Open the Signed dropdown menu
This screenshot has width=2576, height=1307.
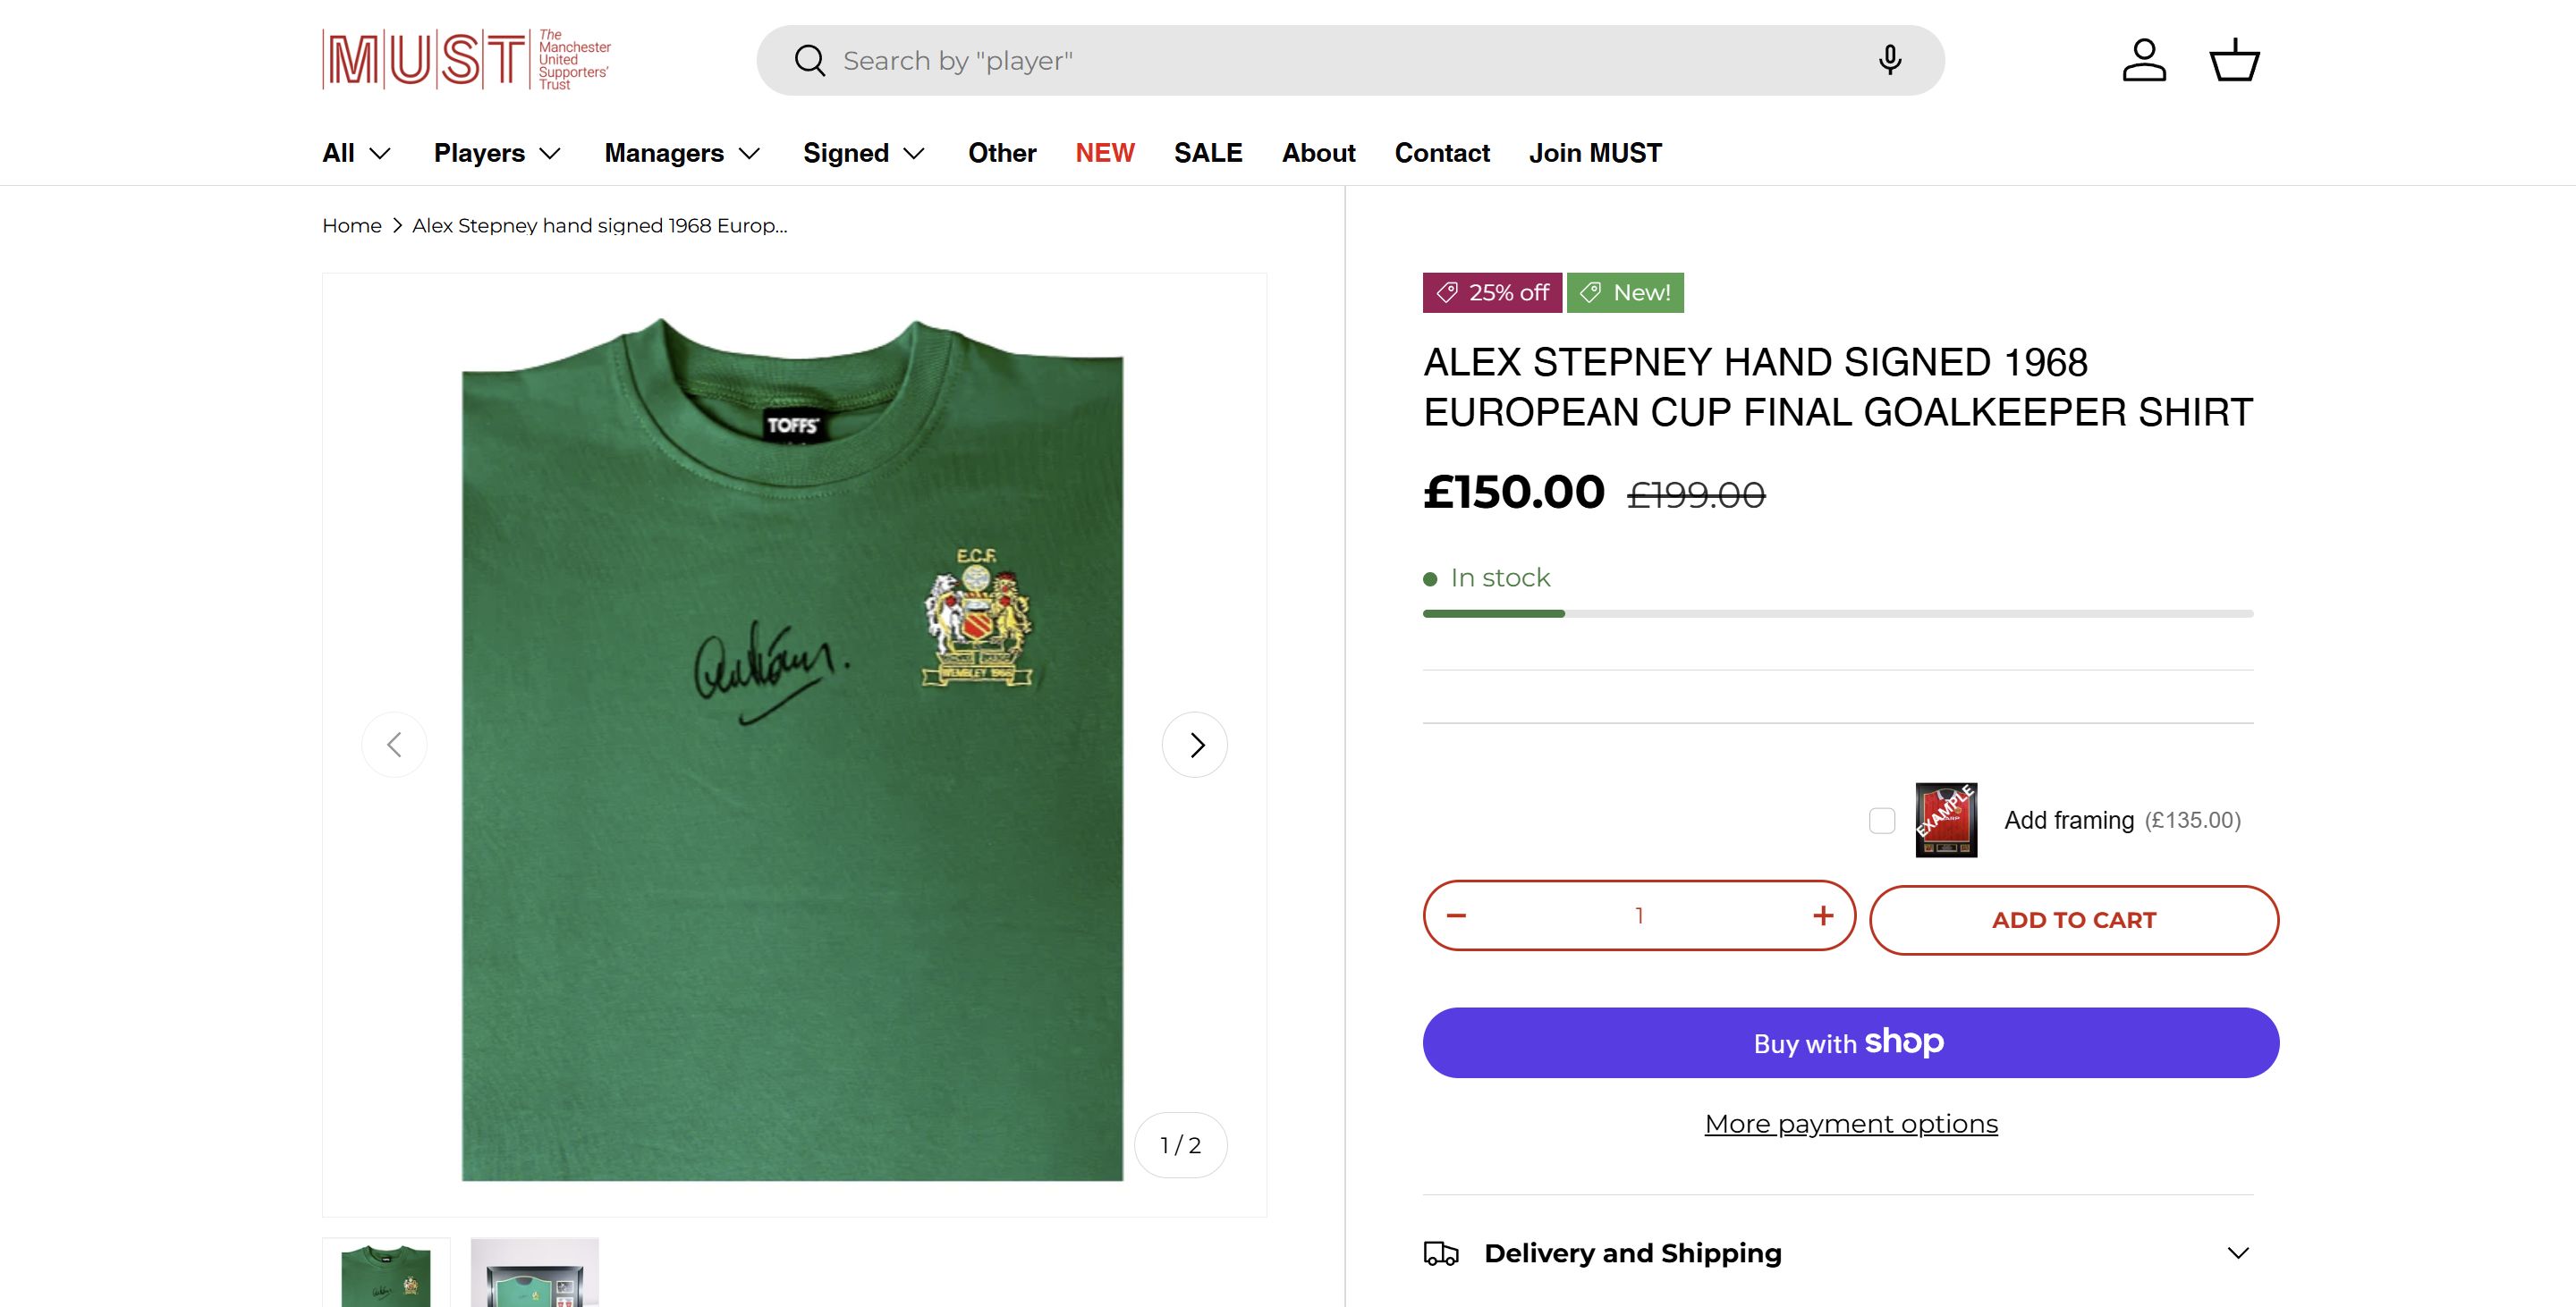pyautogui.click(x=863, y=153)
